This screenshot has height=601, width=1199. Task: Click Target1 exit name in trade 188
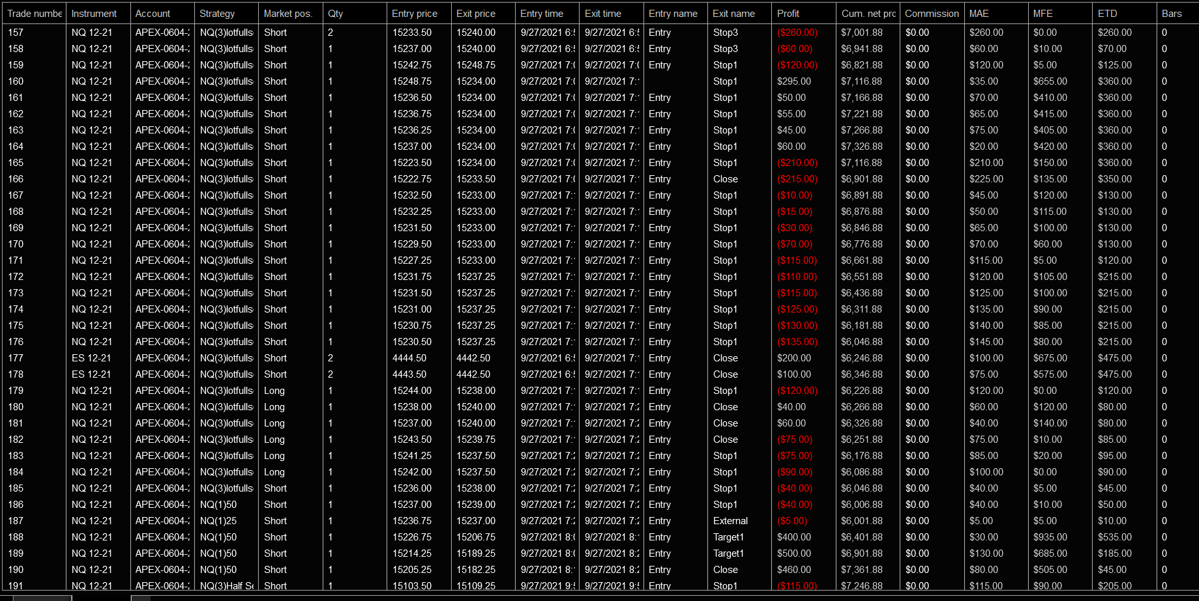pos(728,537)
